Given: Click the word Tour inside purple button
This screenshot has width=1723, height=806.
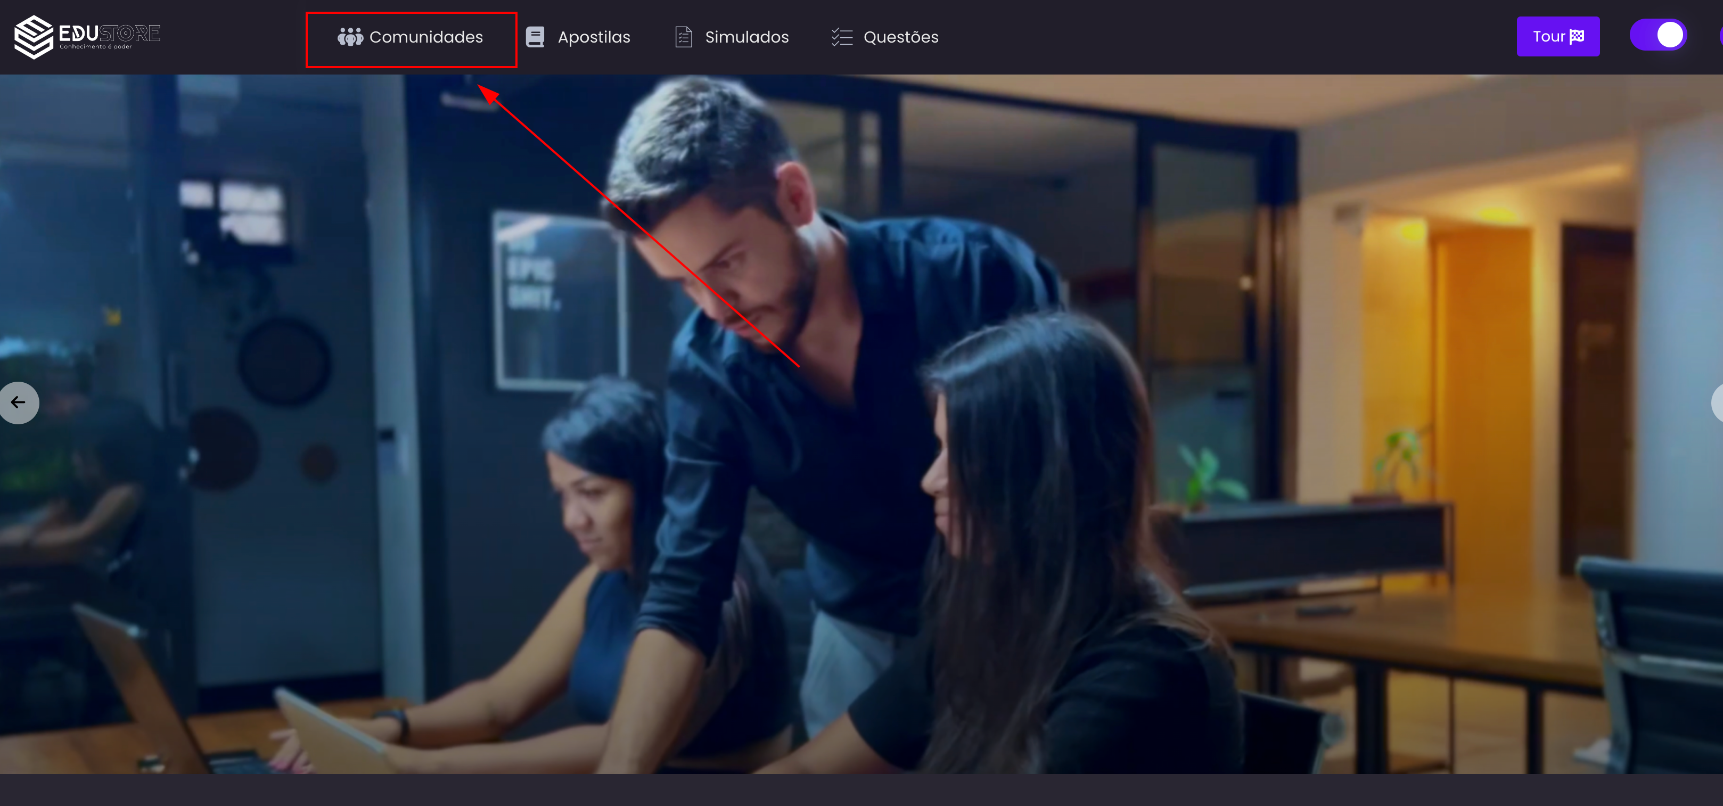Looking at the screenshot, I should pyautogui.click(x=1548, y=36).
